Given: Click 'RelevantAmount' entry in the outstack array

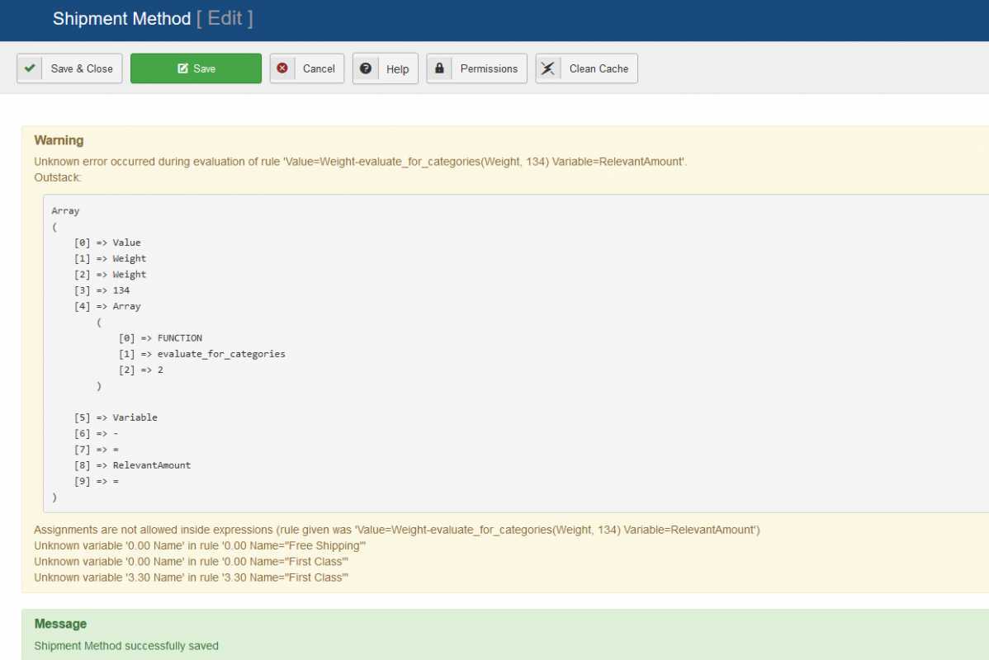Looking at the screenshot, I should [x=152, y=465].
